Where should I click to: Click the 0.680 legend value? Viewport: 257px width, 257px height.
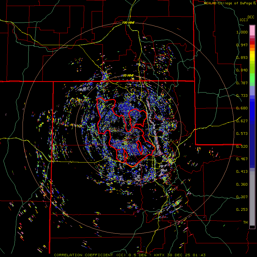[x=242, y=108]
